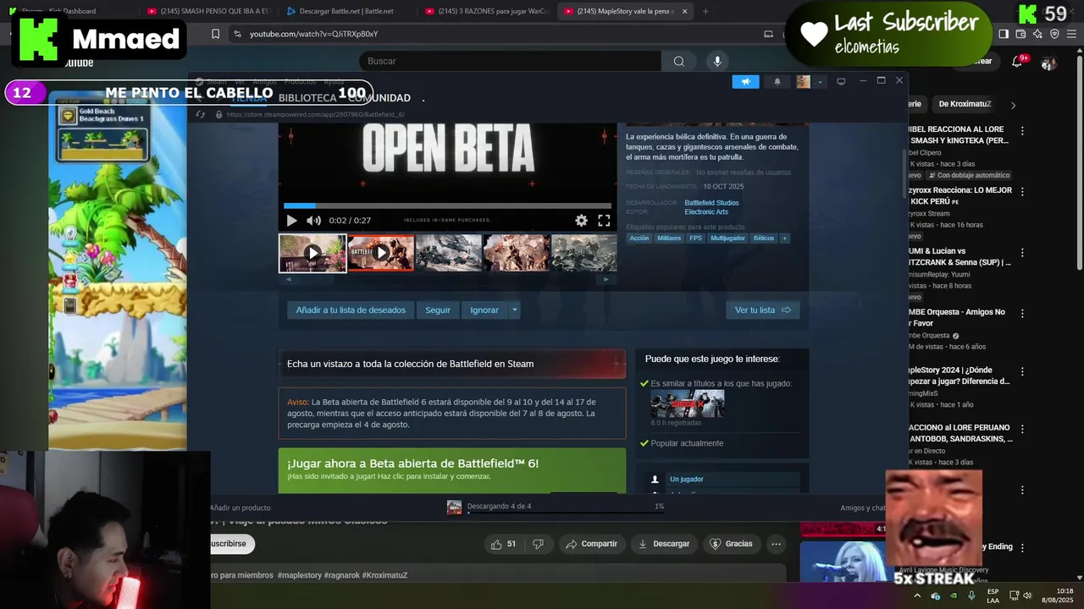
Task: Click YouTube Descargar button
Action: pos(665,544)
